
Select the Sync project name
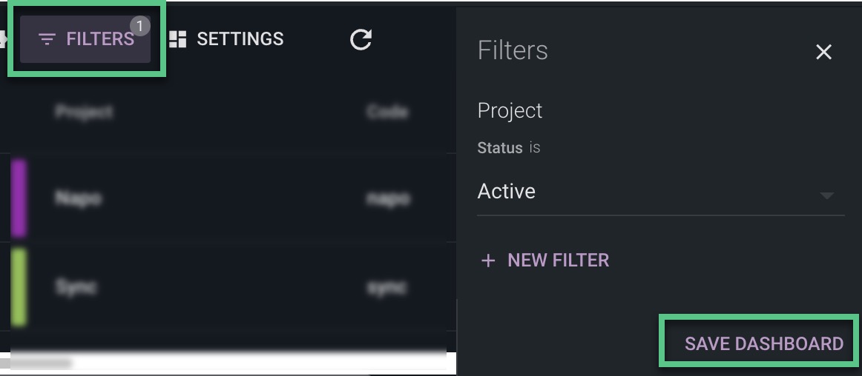click(76, 286)
